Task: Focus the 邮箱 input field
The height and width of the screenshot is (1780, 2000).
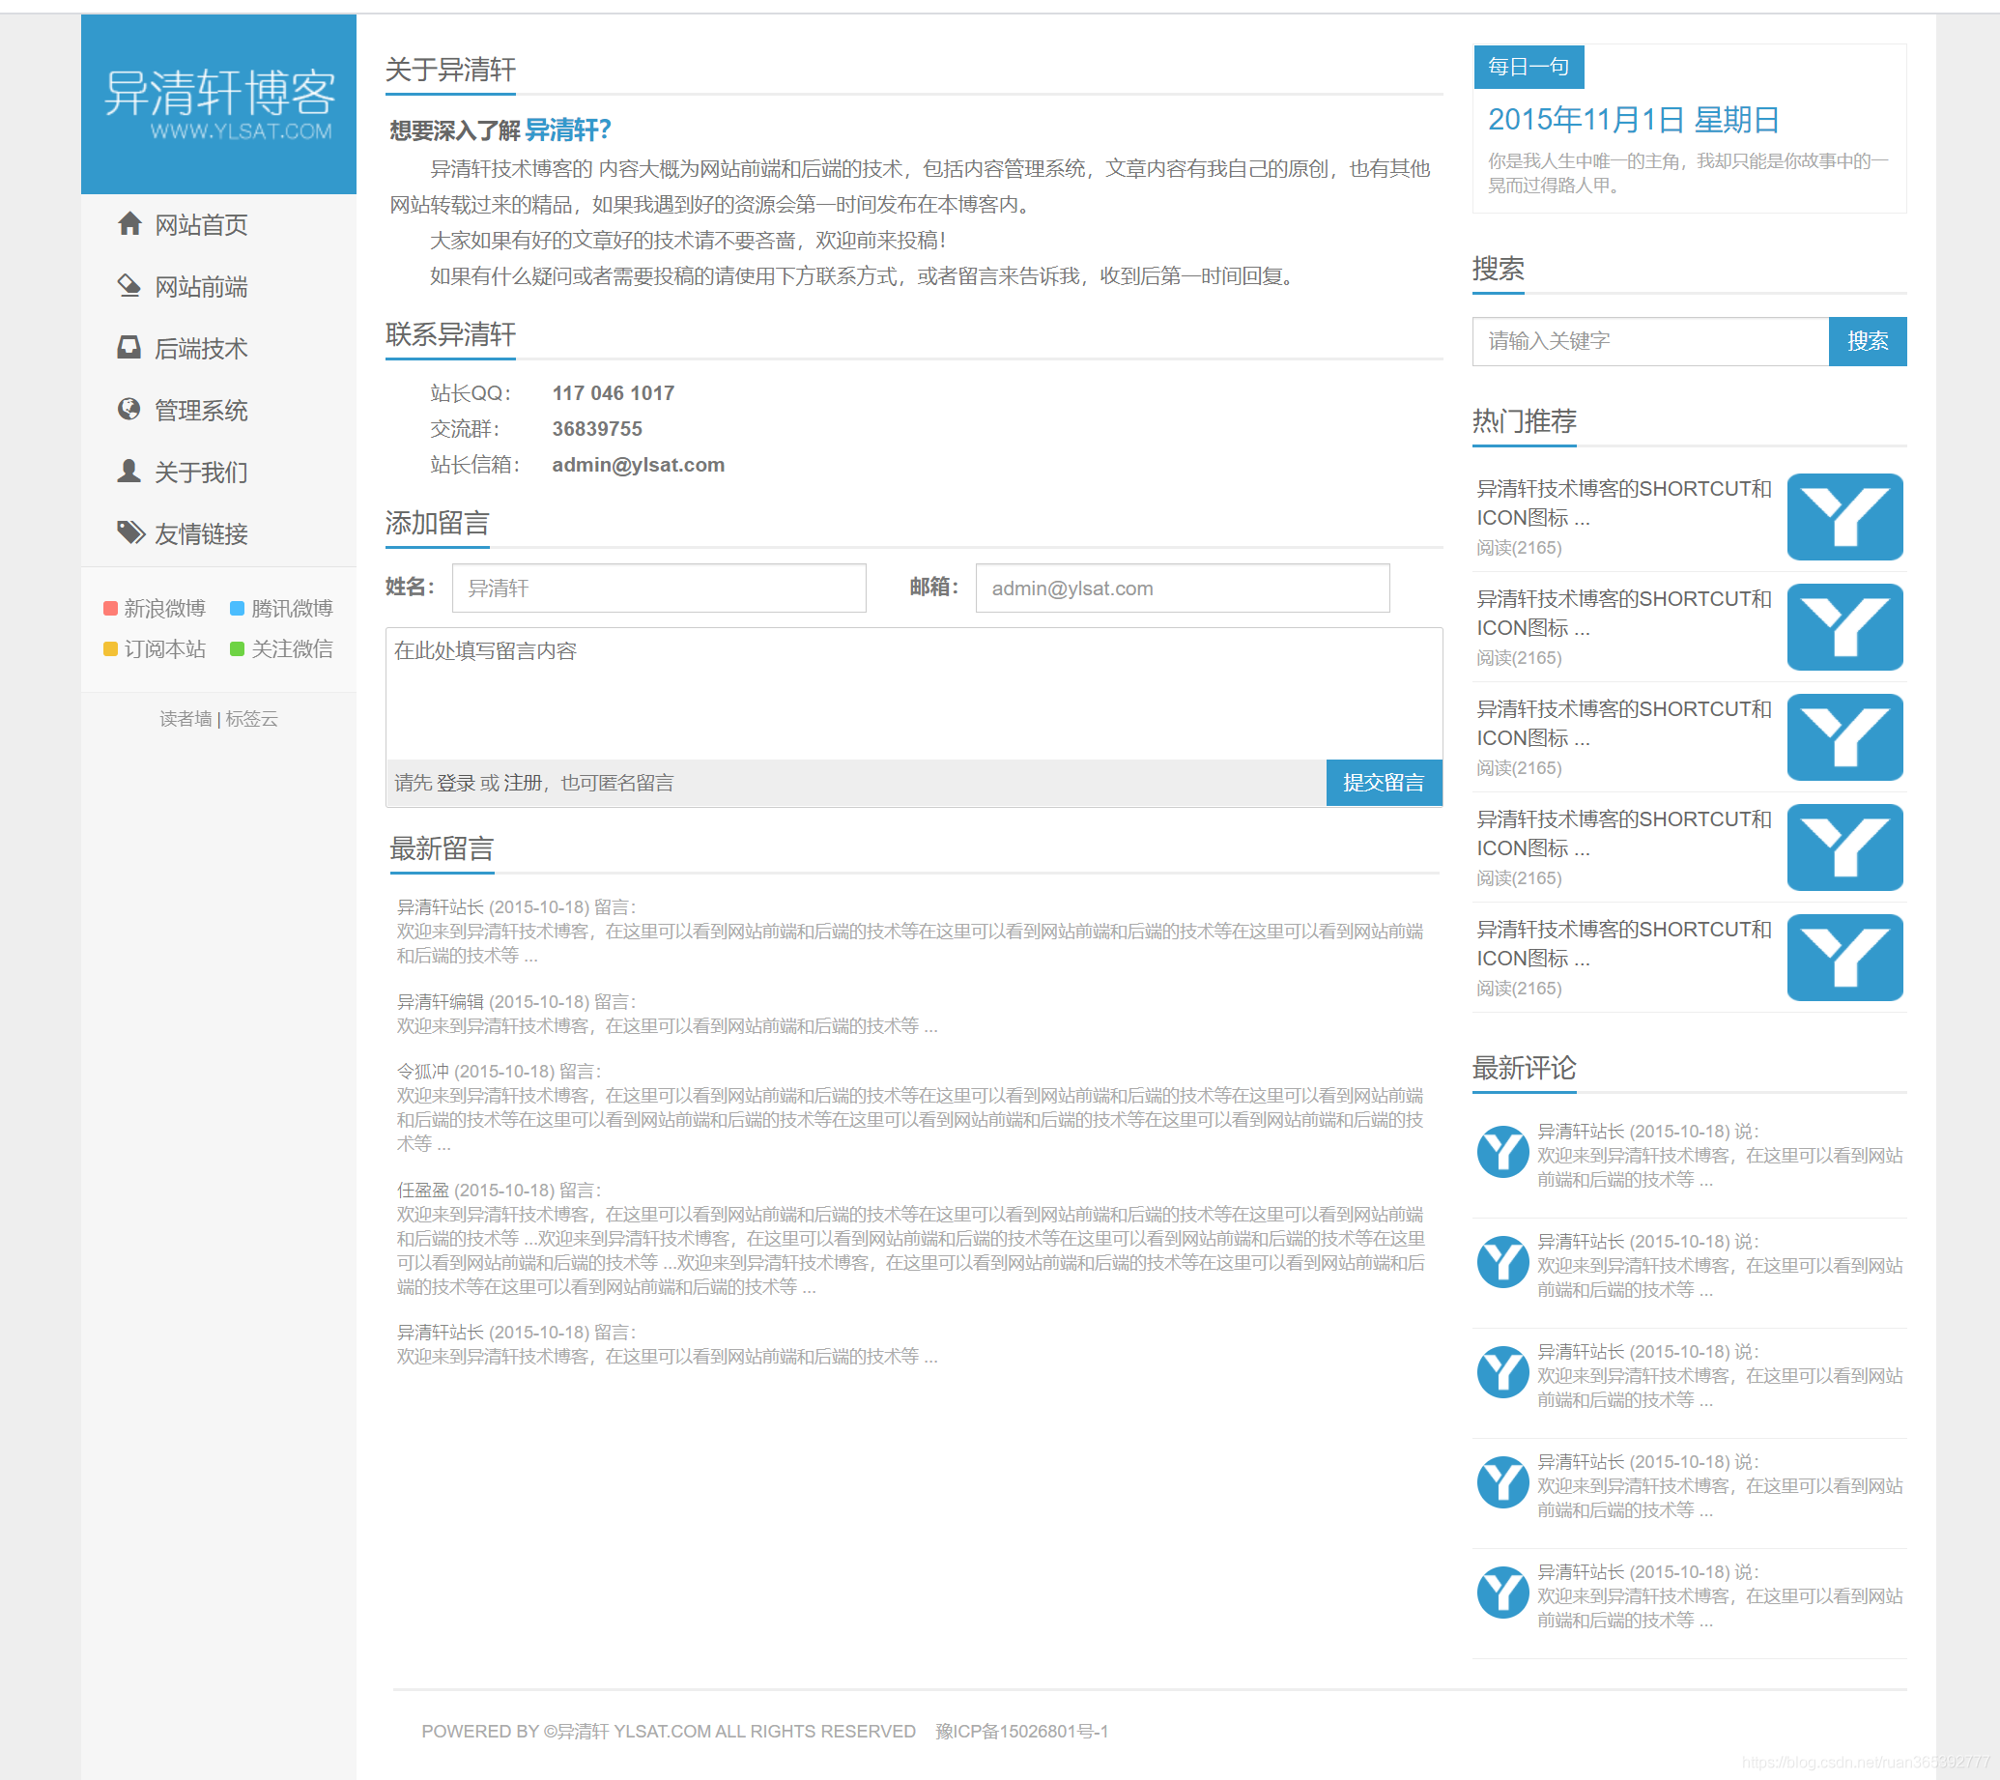Action: (x=1182, y=588)
